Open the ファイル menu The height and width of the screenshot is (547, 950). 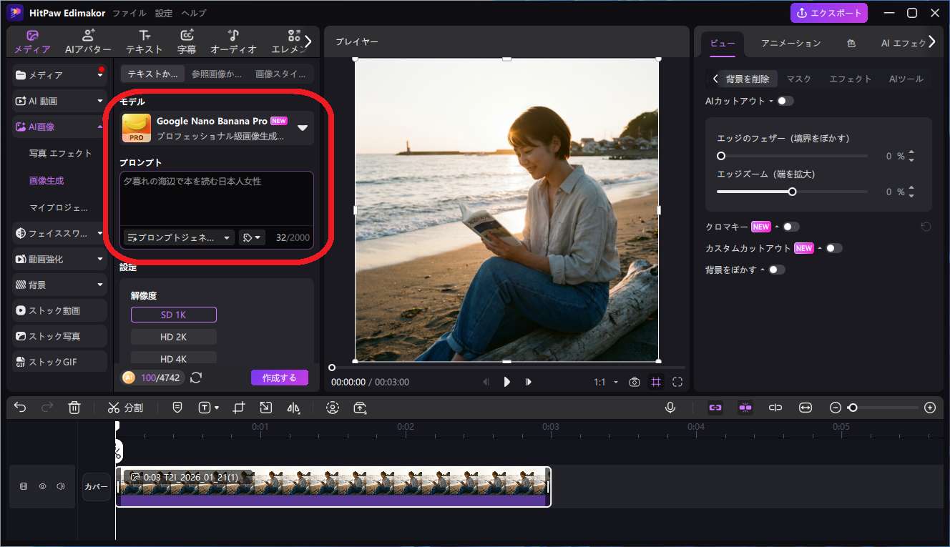pos(128,12)
